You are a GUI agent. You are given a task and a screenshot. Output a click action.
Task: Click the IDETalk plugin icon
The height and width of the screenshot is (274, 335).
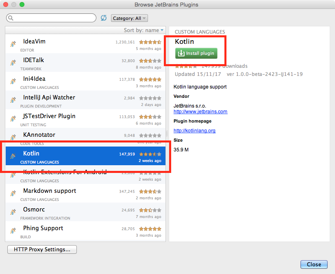(x=13, y=62)
